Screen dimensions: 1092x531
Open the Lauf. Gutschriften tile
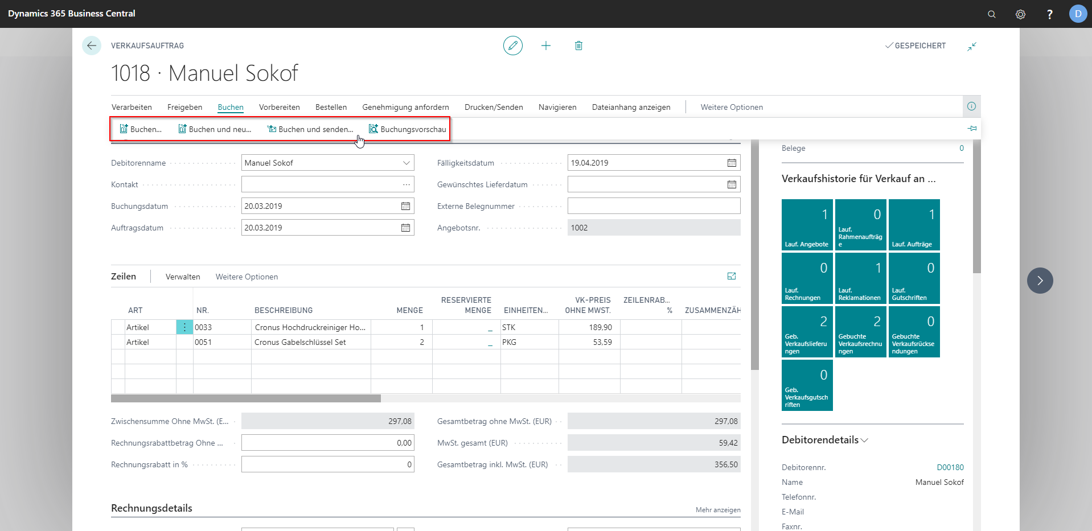tap(914, 278)
